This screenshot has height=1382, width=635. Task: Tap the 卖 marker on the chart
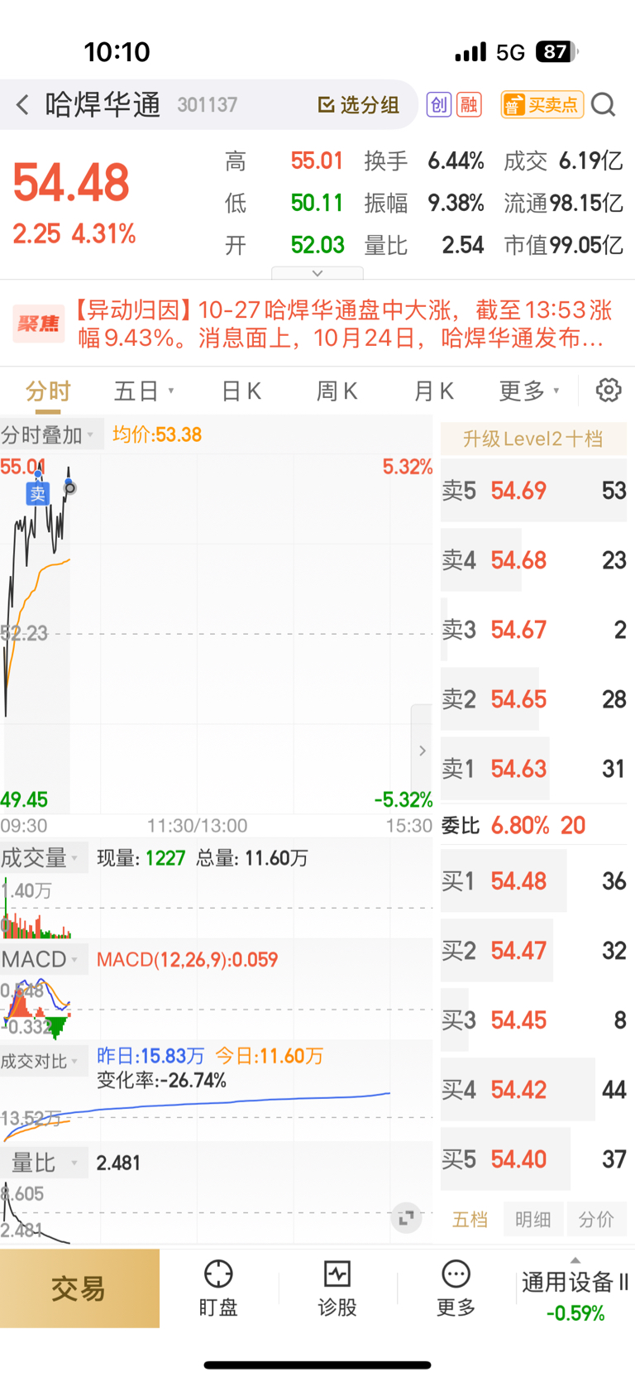click(x=38, y=494)
